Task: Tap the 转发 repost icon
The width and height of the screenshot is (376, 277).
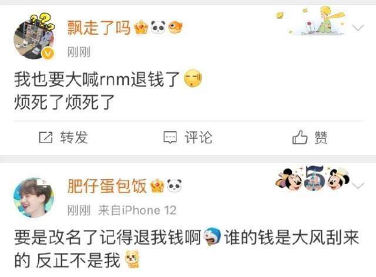Action: [46, 137]
